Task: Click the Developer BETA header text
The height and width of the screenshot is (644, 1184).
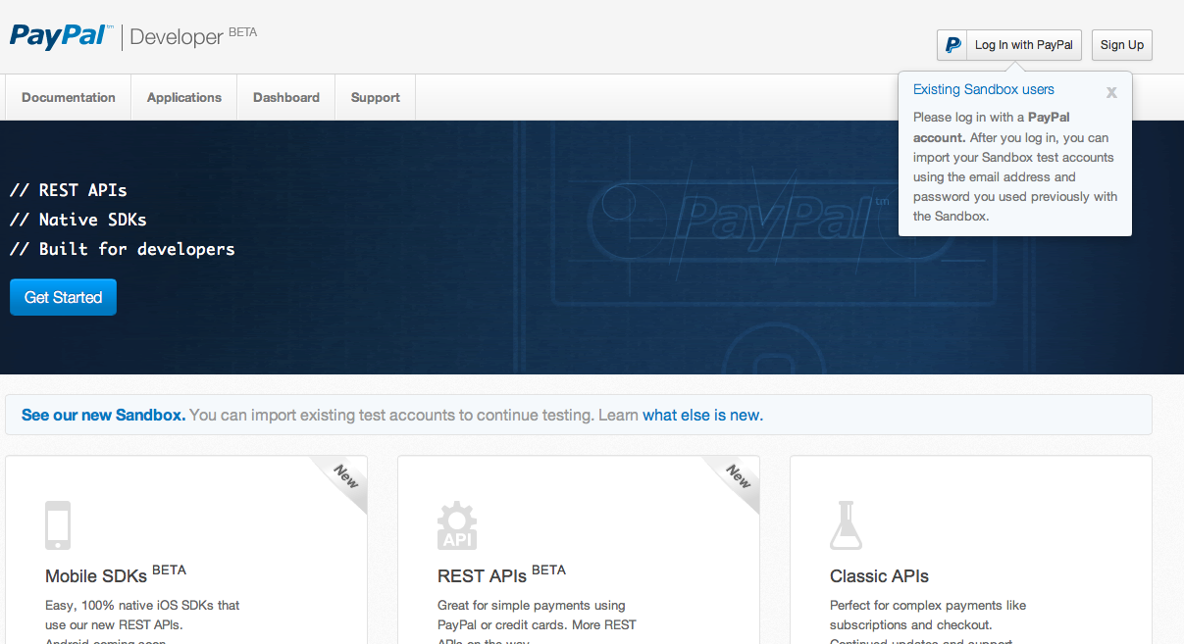Action: point(193,37)
